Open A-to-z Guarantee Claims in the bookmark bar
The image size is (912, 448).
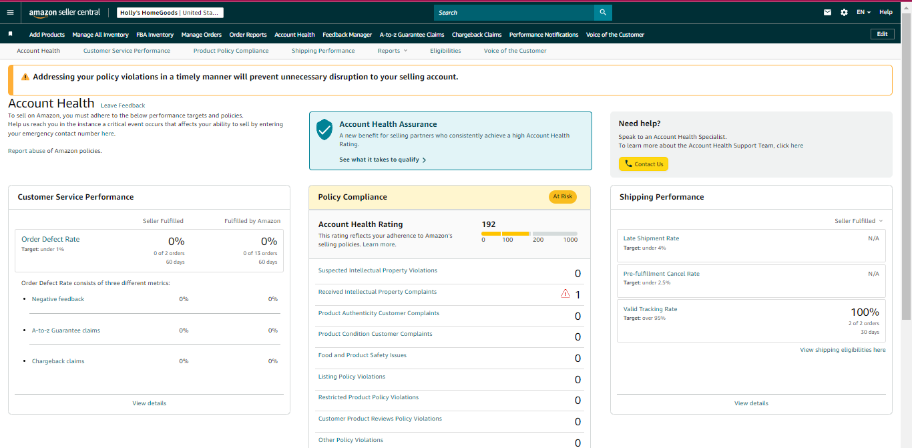click(x=412, y=35)
